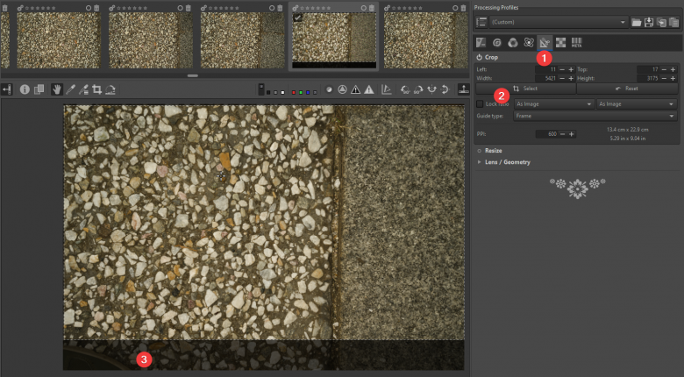This screenshot has height=377, width=684.
Task: Decrease the crop Top value
Action: 664,70
